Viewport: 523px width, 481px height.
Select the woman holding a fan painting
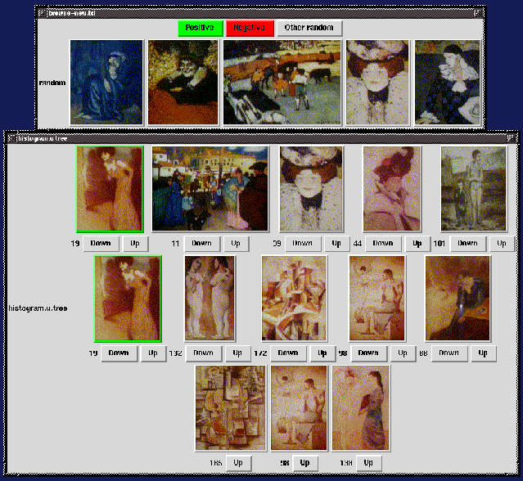point(361,408)
